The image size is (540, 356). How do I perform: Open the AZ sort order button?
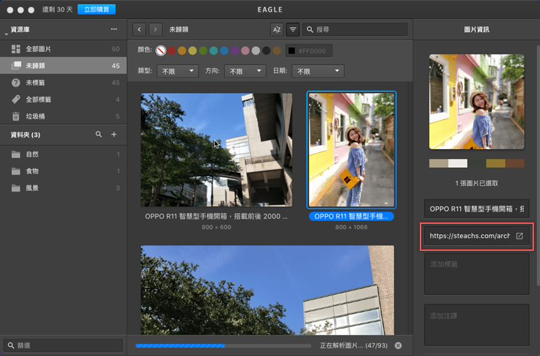point(277,30)
